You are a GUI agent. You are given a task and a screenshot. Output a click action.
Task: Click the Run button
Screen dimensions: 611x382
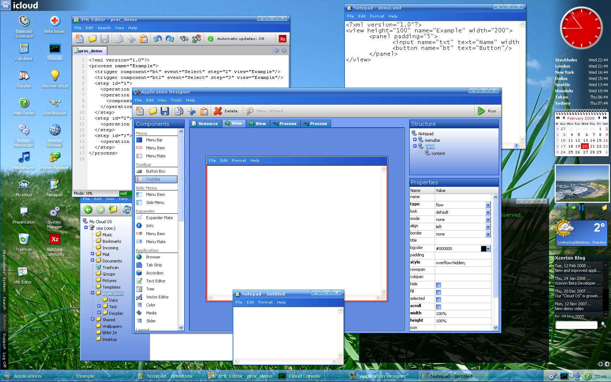[487, 111]
